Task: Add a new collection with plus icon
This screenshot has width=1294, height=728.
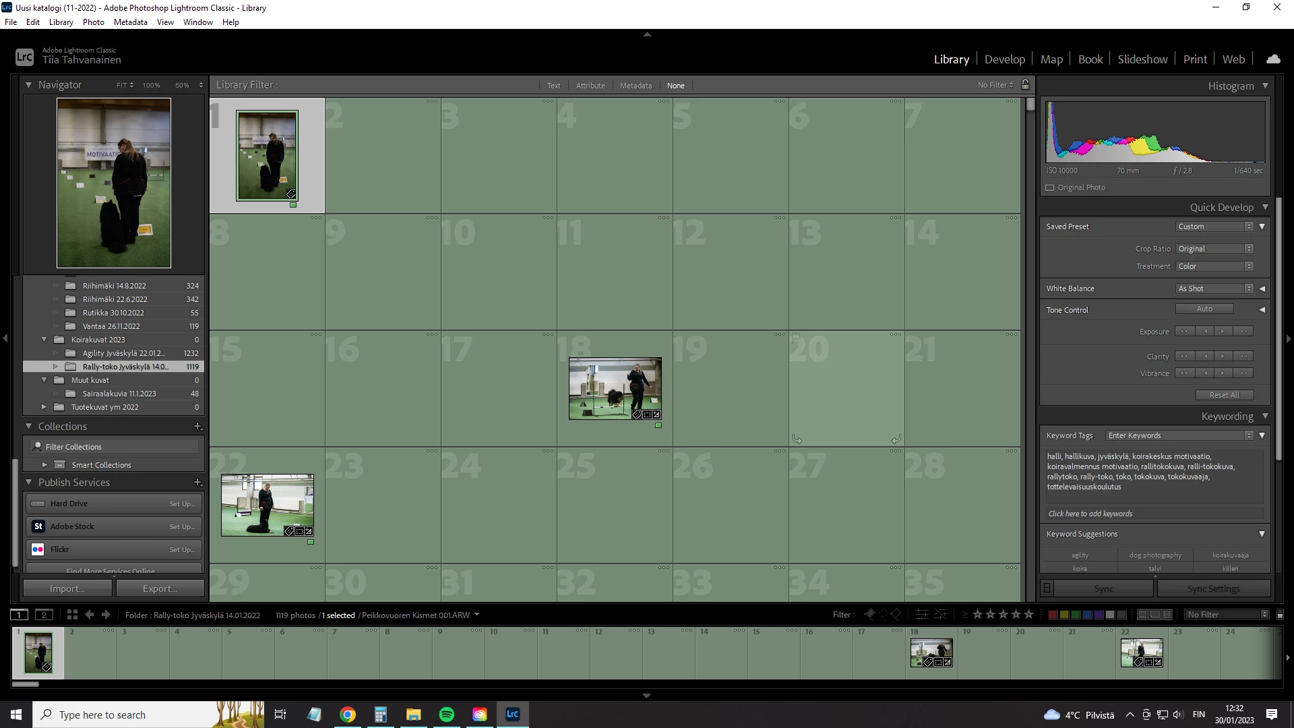Action: 197,427
